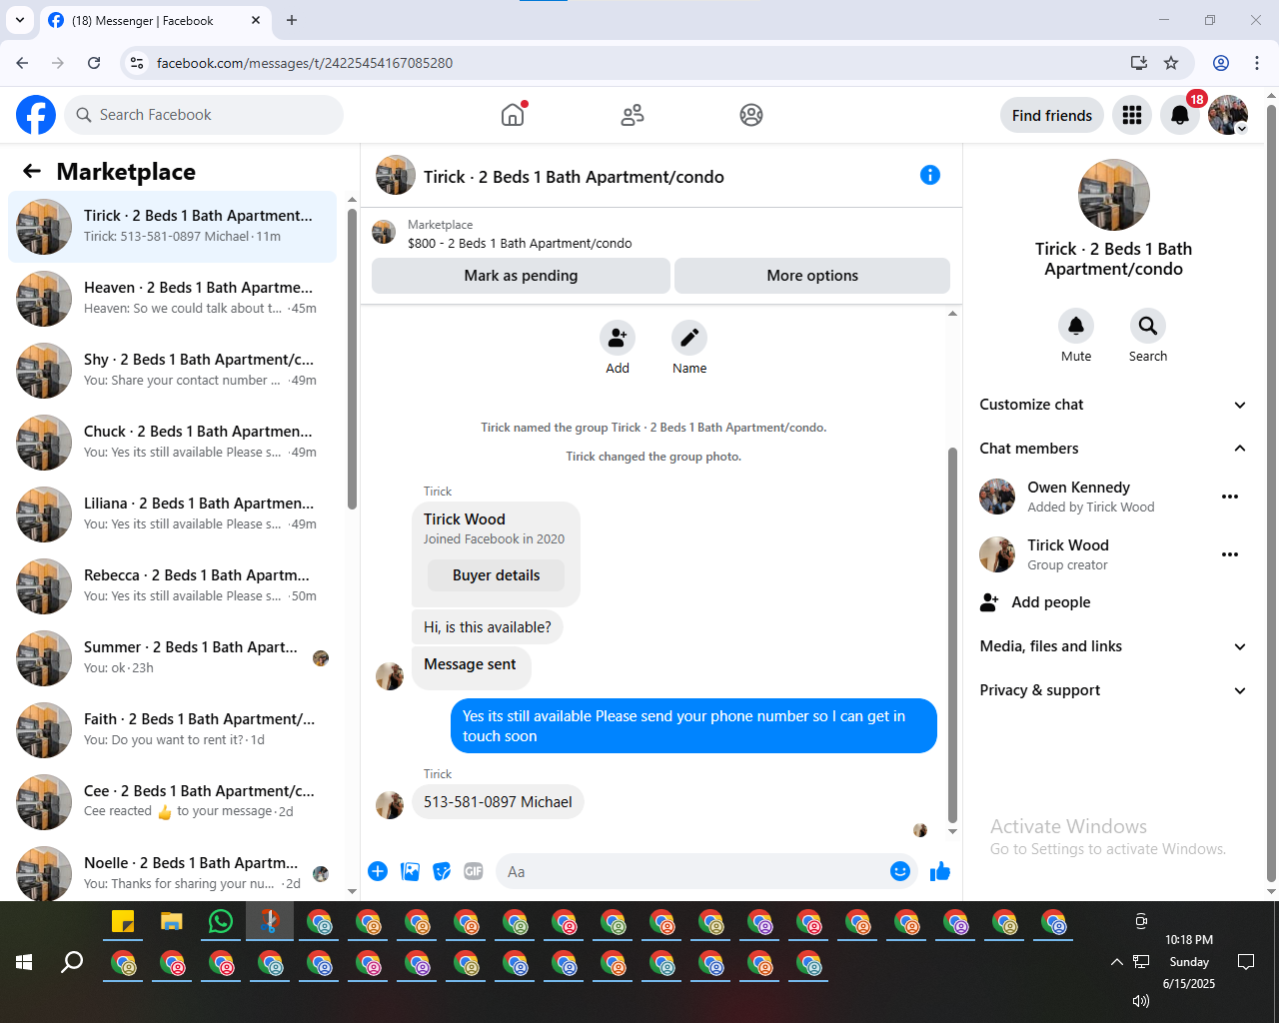Open WhatsApp from the taskbar
Viewport: 1279px width, 1023px height.
(221, 921)
